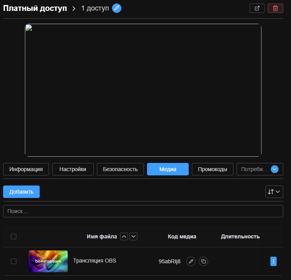Focus the Поиск search field

click(143, 211)
